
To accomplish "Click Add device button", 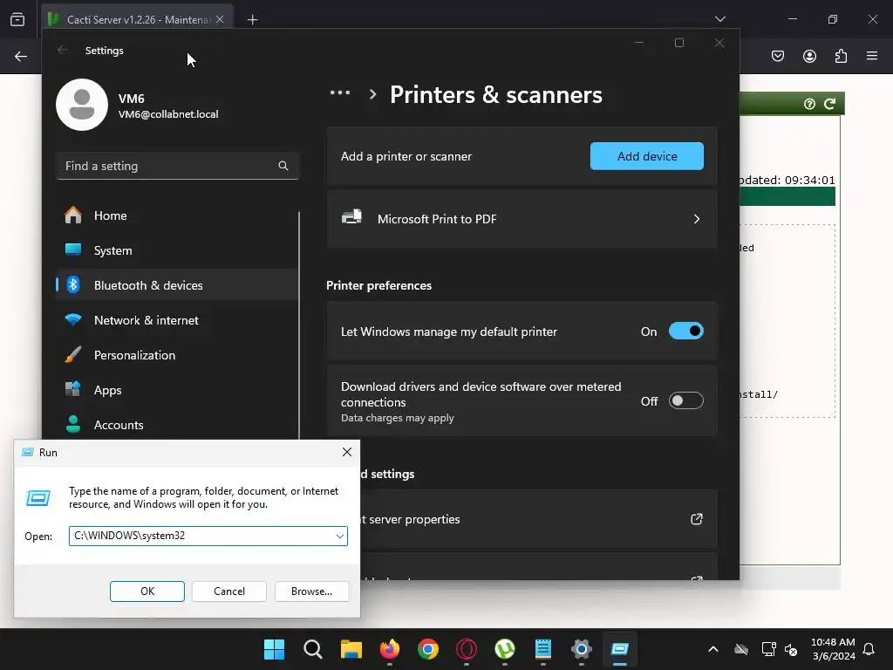I will (x=647, y=156).
